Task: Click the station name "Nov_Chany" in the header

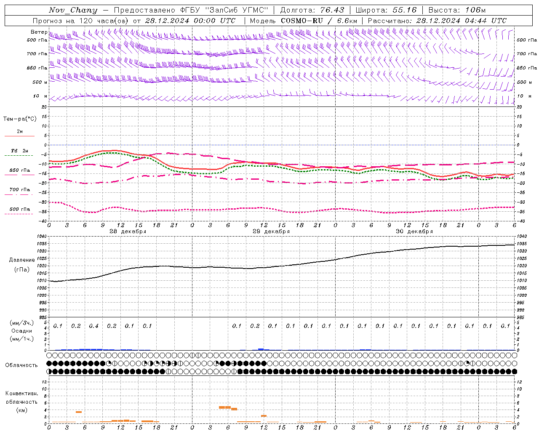Action: coord(73,10)
